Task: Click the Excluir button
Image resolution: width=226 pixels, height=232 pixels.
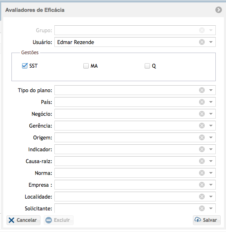Action: pyautogui.click(x=58, y=220)
